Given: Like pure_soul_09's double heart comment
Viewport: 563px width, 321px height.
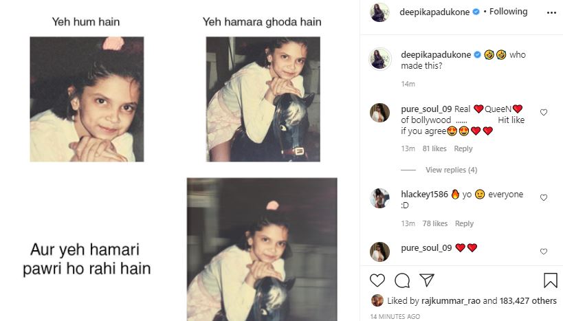Looking at the screenshot, I should coord(544,252).
